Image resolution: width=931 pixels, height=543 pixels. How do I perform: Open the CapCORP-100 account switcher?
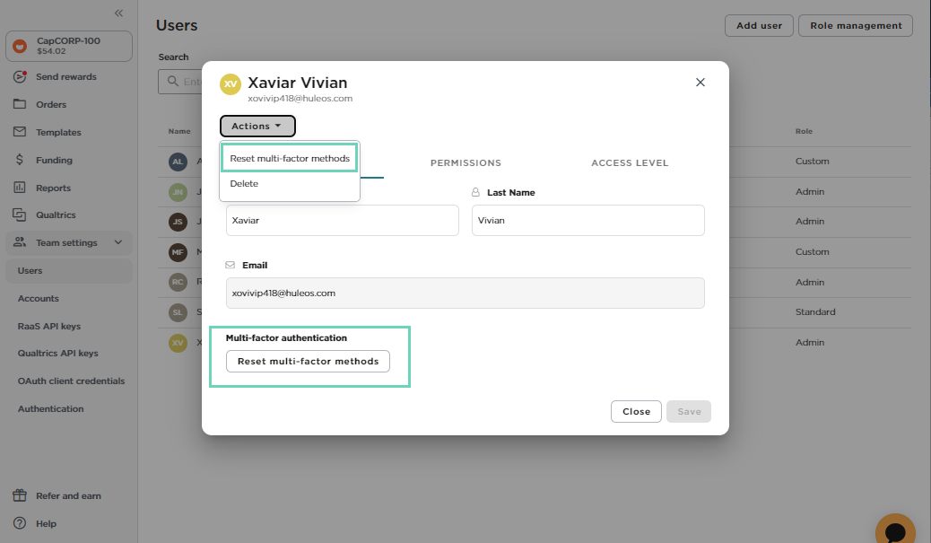tap(69, 47)
